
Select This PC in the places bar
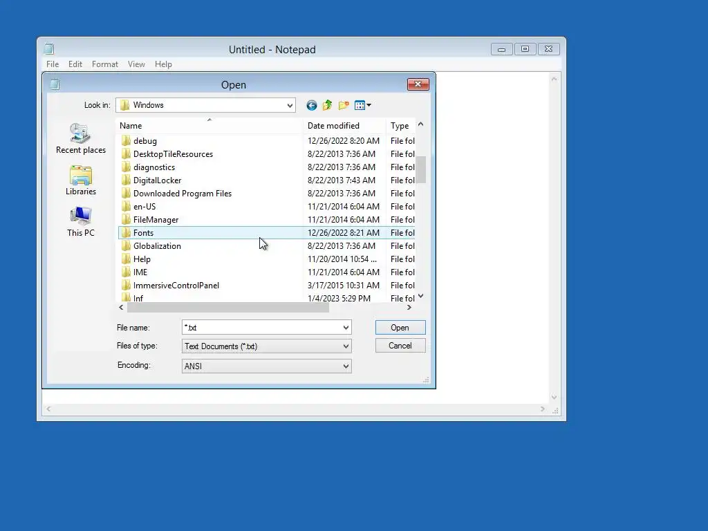[x=81, y=222]
